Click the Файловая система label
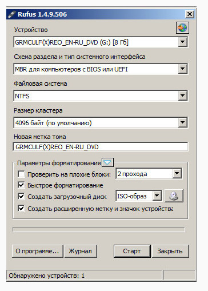This screenshot has height=291, width=208. [41, 83]
